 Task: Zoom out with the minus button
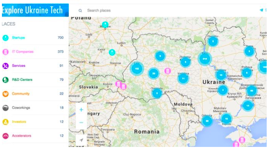point(81,123)
